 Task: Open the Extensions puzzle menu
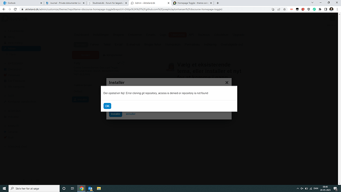(x=320, y=9)
